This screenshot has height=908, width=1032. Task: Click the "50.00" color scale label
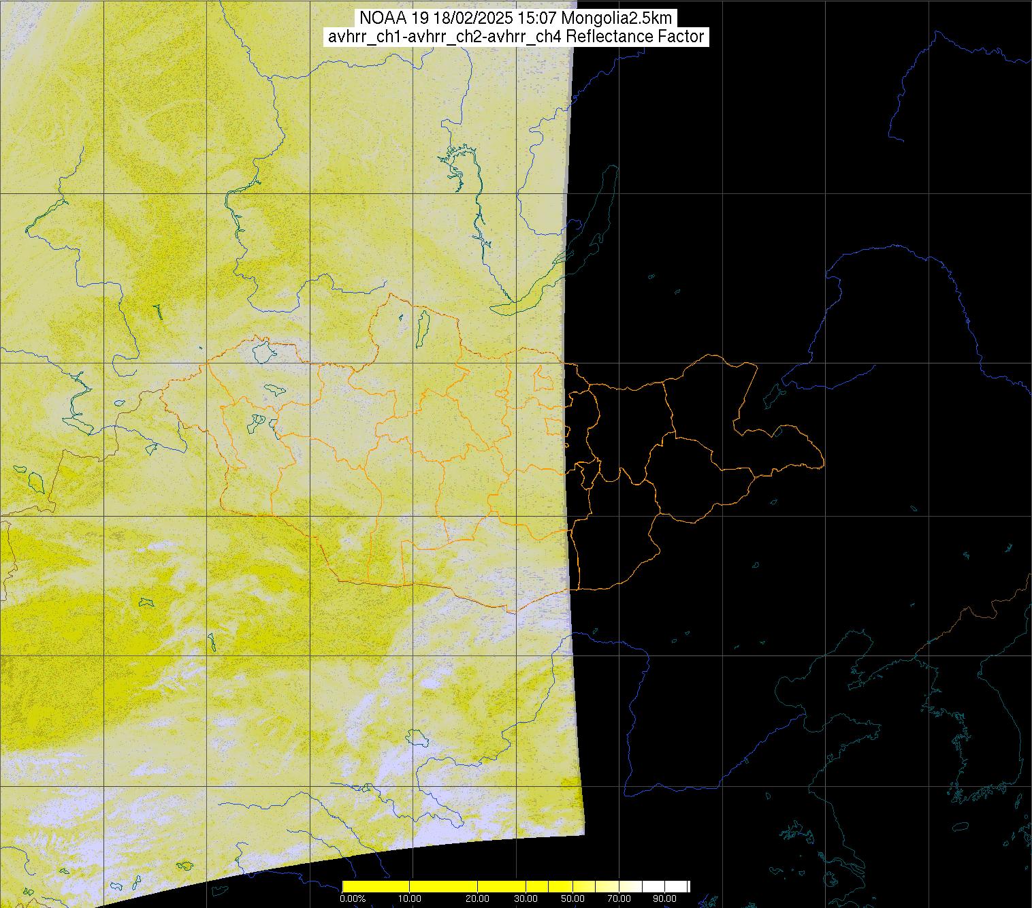tap(573, 899)
